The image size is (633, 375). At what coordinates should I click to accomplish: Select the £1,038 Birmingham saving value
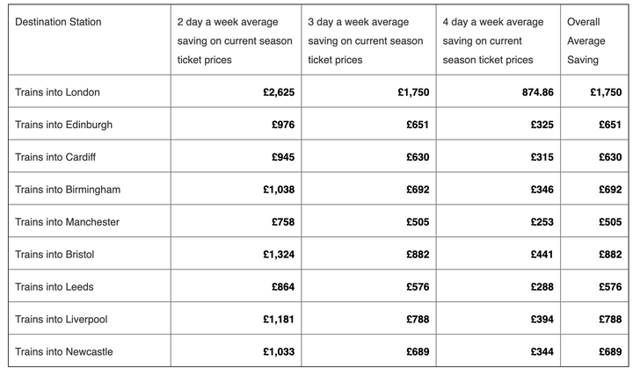(x=279, y=190)
